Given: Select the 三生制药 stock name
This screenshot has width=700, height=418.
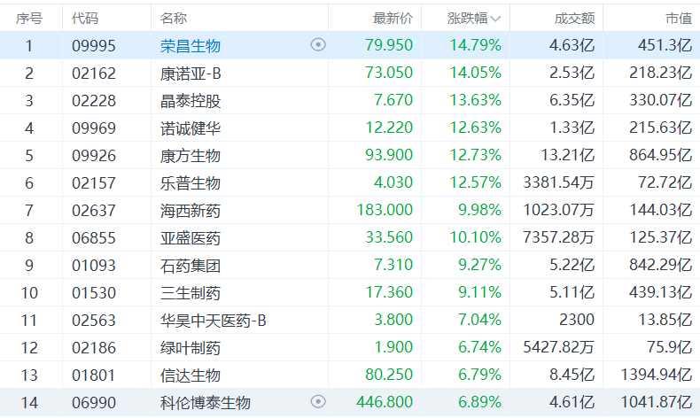Looking at the screenshot, I should pos(191,293).
